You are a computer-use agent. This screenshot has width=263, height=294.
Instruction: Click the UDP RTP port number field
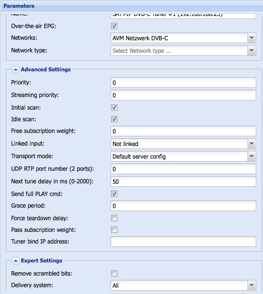pyautogui.click(x=183, y=169)
